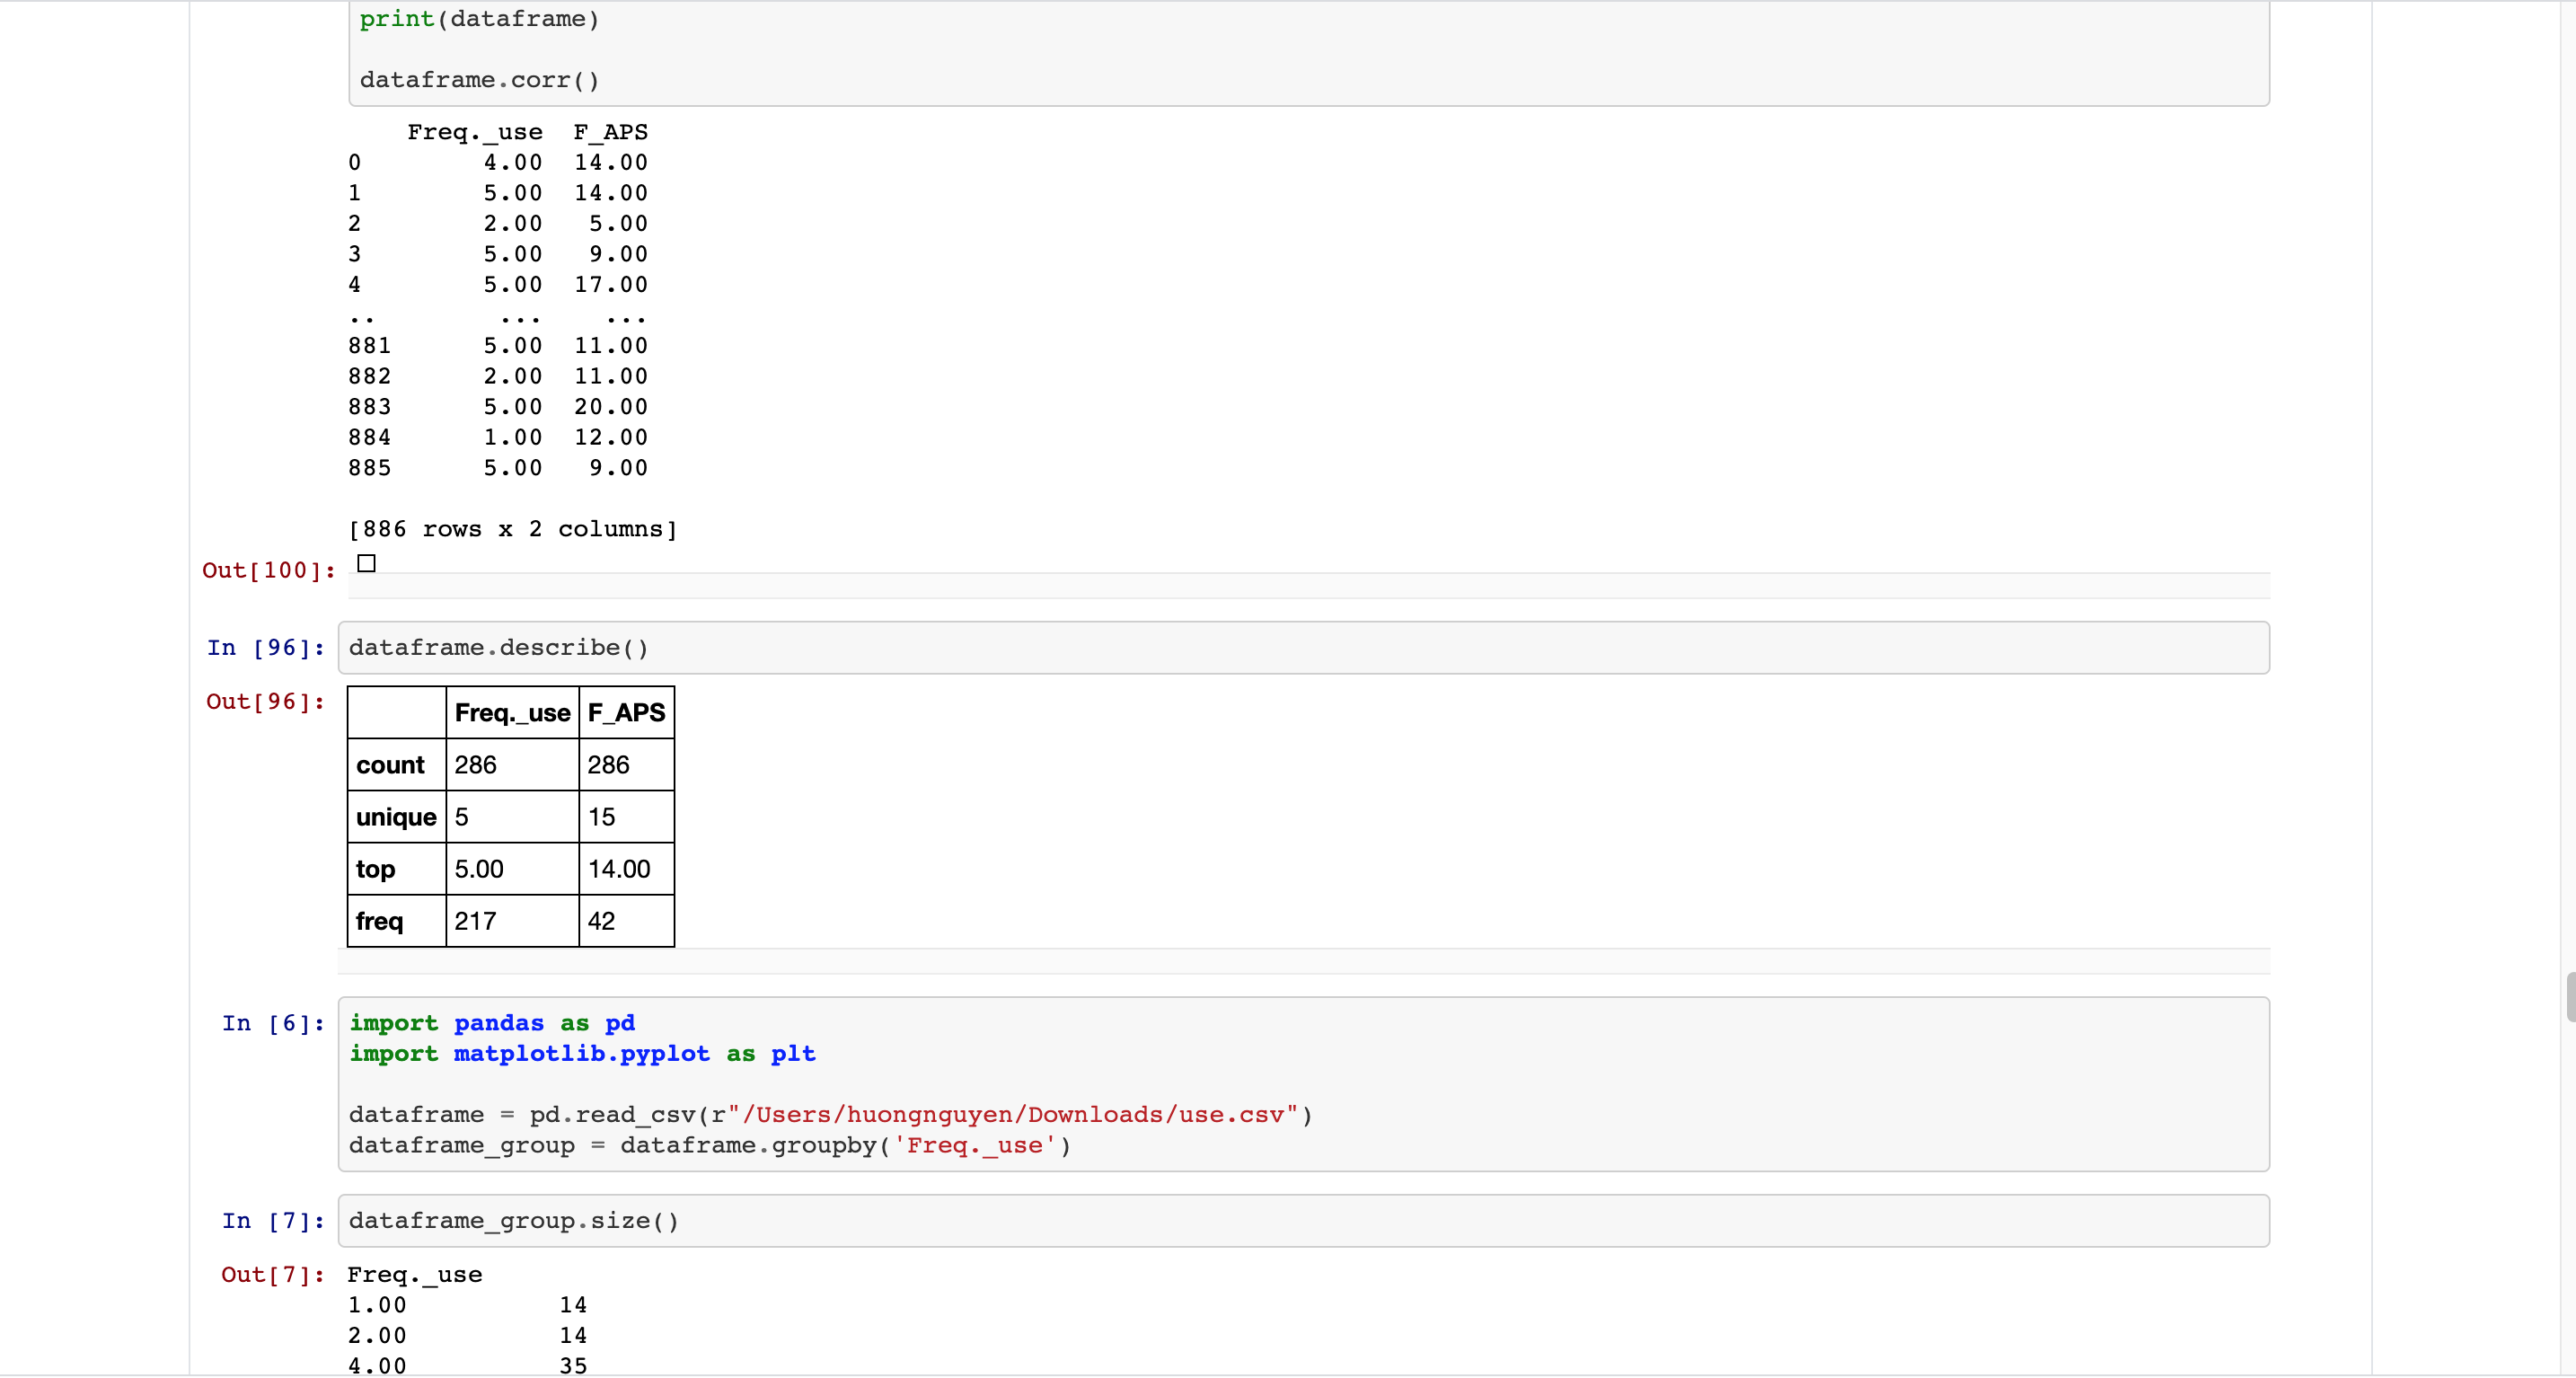The width and height of the screenshot is (2576, 1378).
Task: Click the page scrollbar thumb at right edge
Action: 2570,996
